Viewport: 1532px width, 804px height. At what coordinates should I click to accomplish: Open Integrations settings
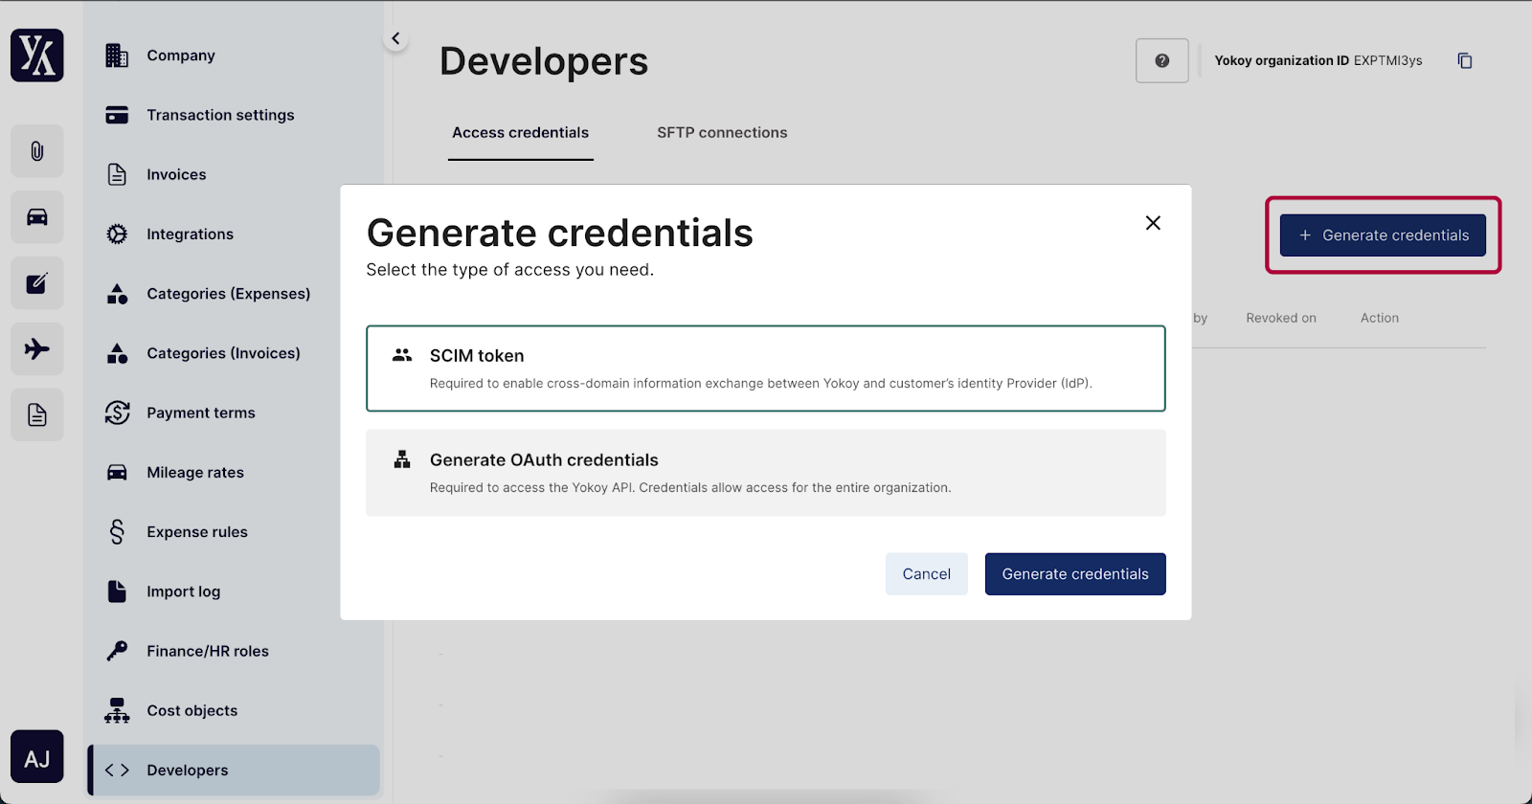point(190,234)
